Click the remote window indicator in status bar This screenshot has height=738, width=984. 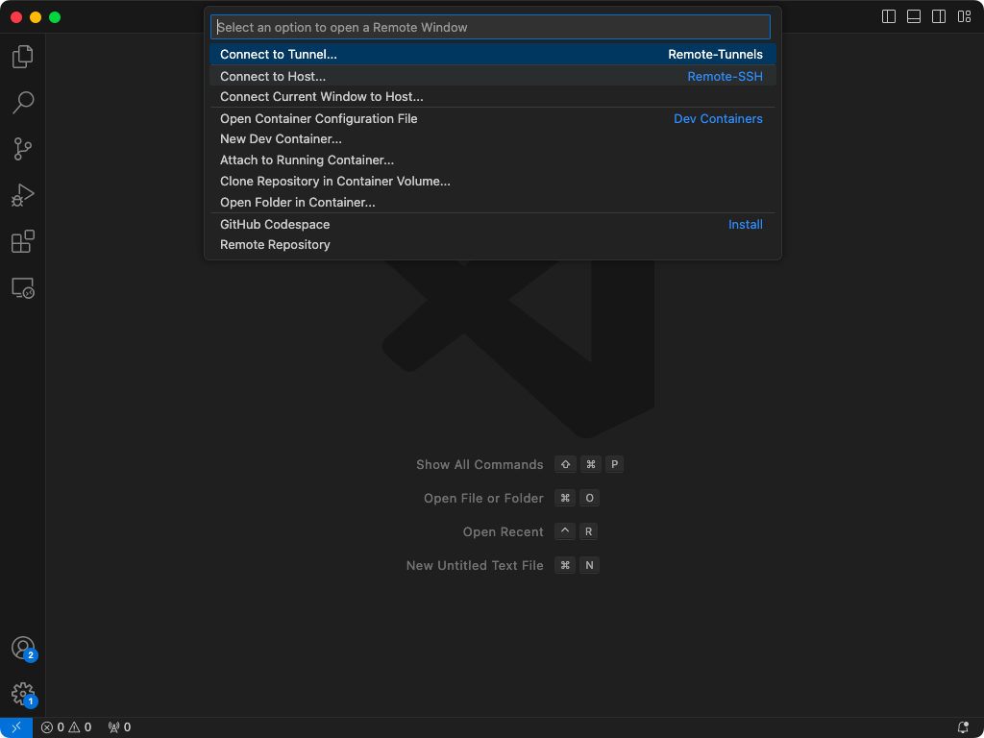click(x=16, y=727)
